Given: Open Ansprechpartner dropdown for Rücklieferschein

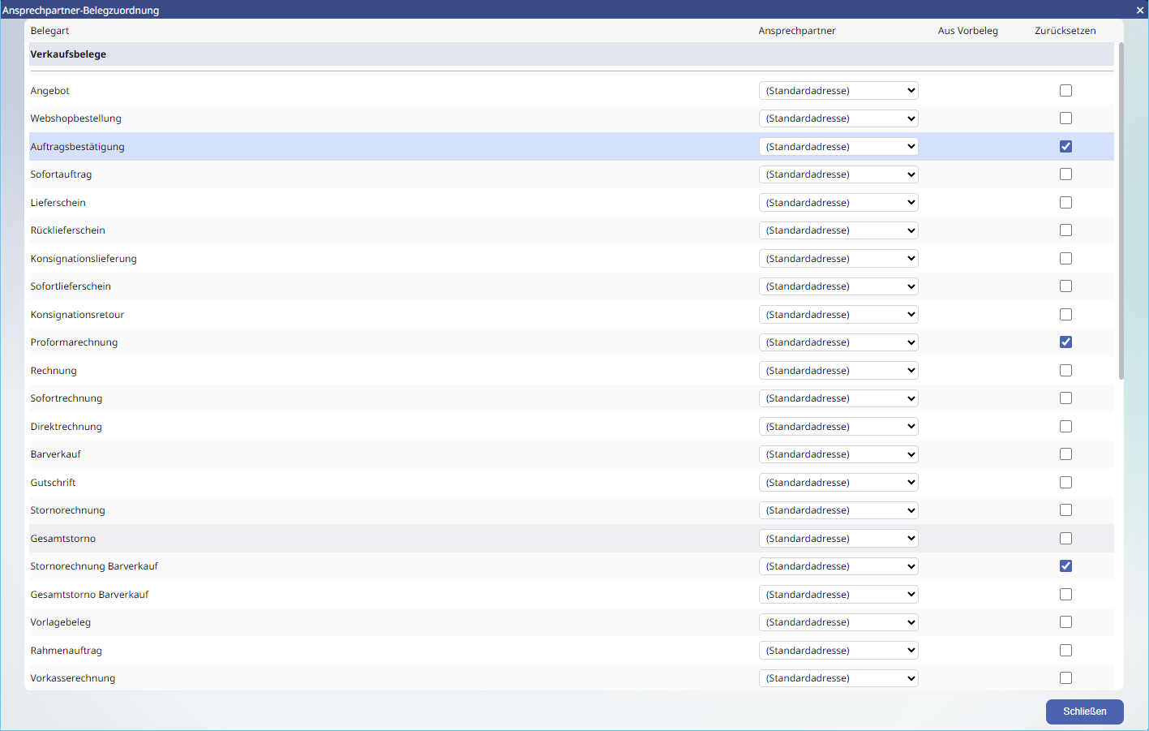Looking at the screenshot, I should pos(838,230).
